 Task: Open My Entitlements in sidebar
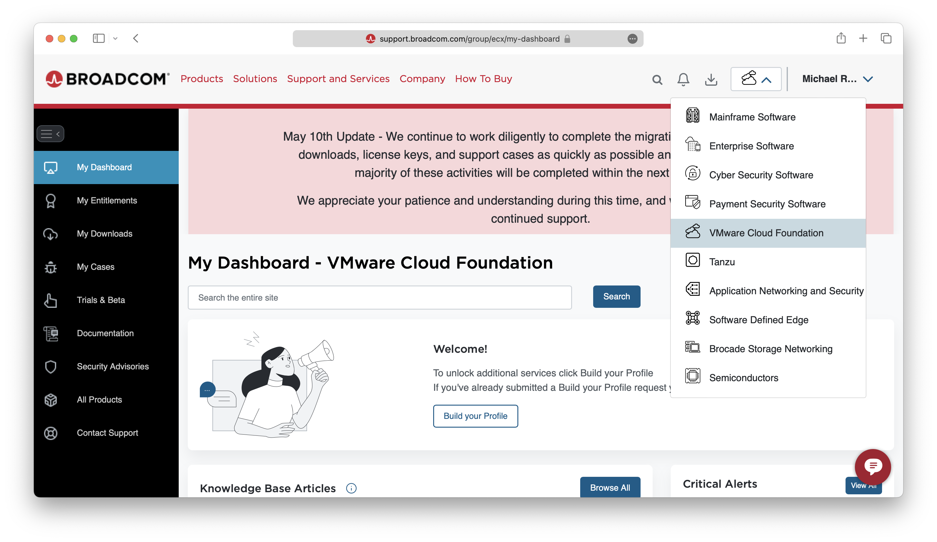[x=106, y=201]
